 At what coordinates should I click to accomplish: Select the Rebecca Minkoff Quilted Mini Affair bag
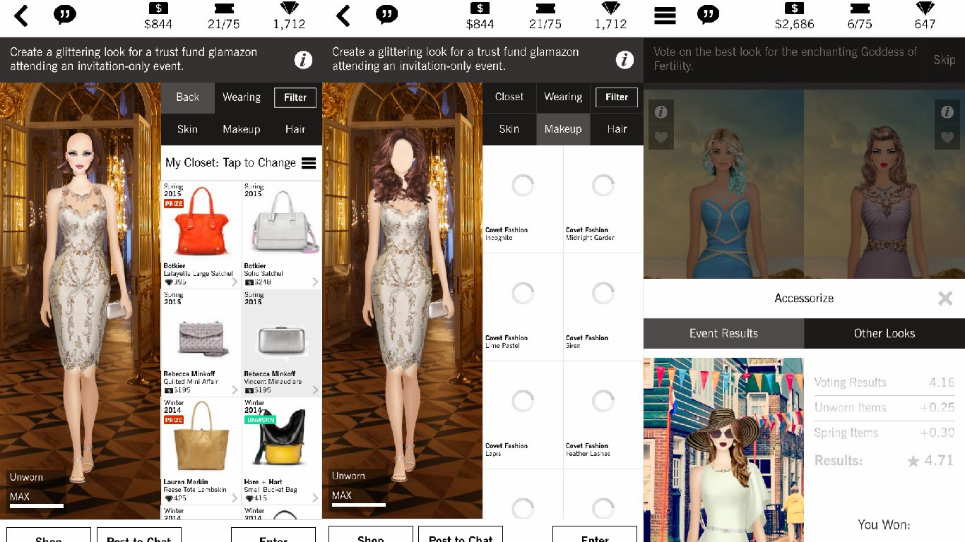pyautogui.click(x=201, y=343)
